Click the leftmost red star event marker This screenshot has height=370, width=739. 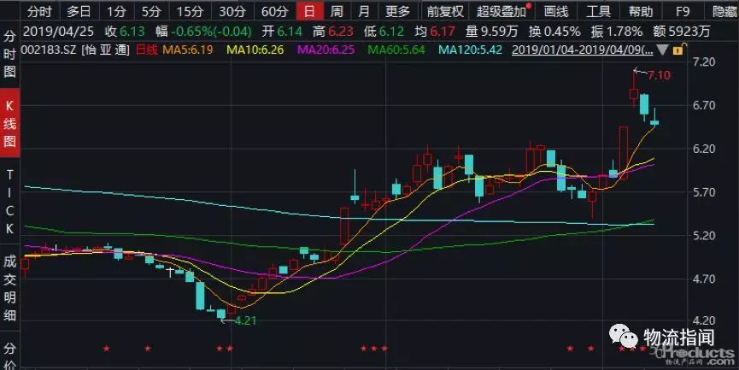(x=106, y=349)
